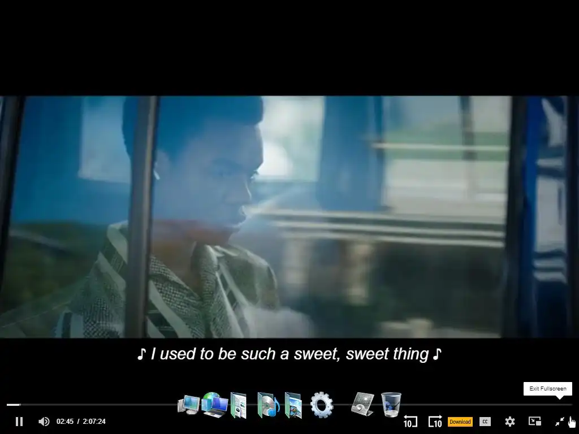579x434 pixels.
Task: Open the Recycle Bin dock icon
Action: coord(391,405)
